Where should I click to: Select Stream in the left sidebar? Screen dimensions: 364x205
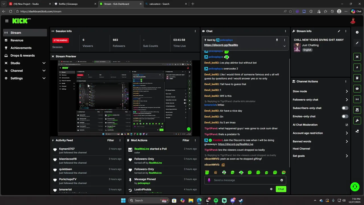point(25,33)
